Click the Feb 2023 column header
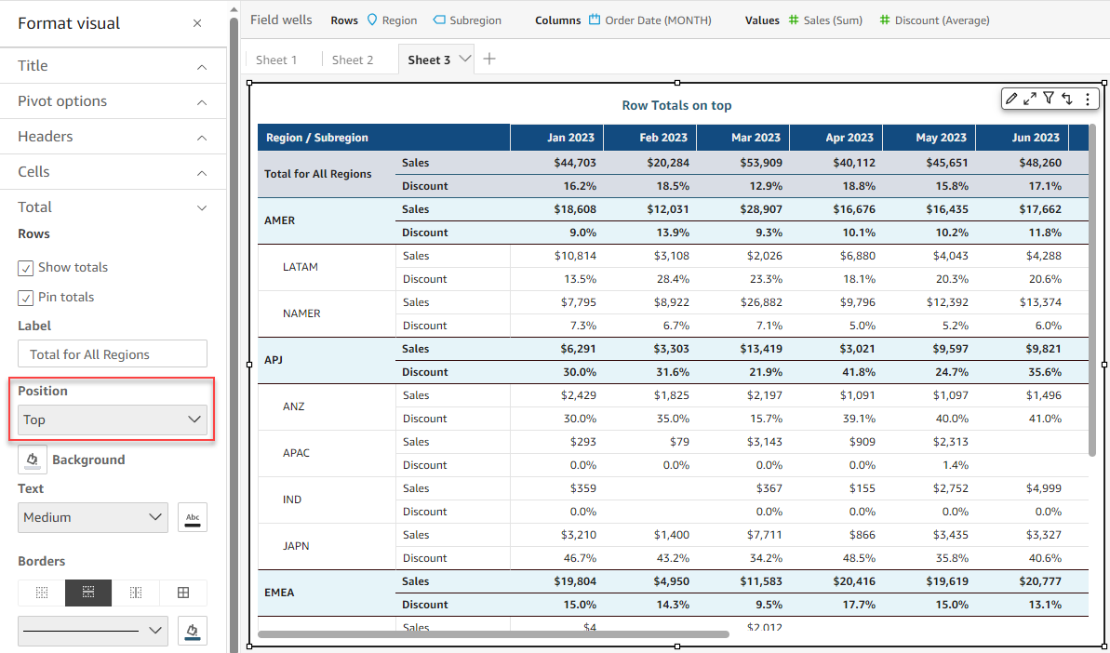Image resolution: width=1110 pixels, height=653 pixels. [649, 138]
